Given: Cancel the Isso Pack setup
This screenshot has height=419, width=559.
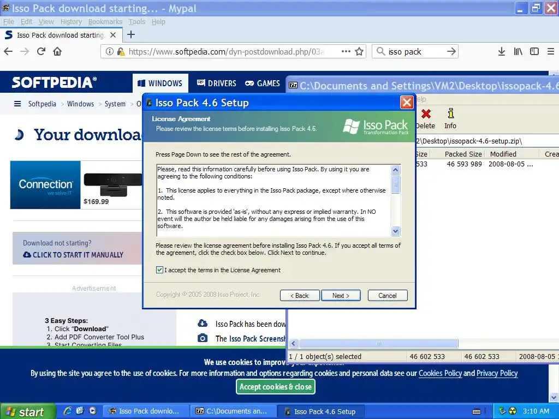Looking at the screenshot, I should tap(388, 295).
